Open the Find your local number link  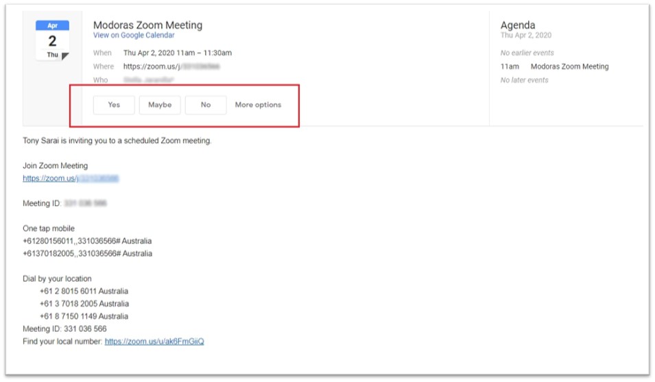click(154, 342)
